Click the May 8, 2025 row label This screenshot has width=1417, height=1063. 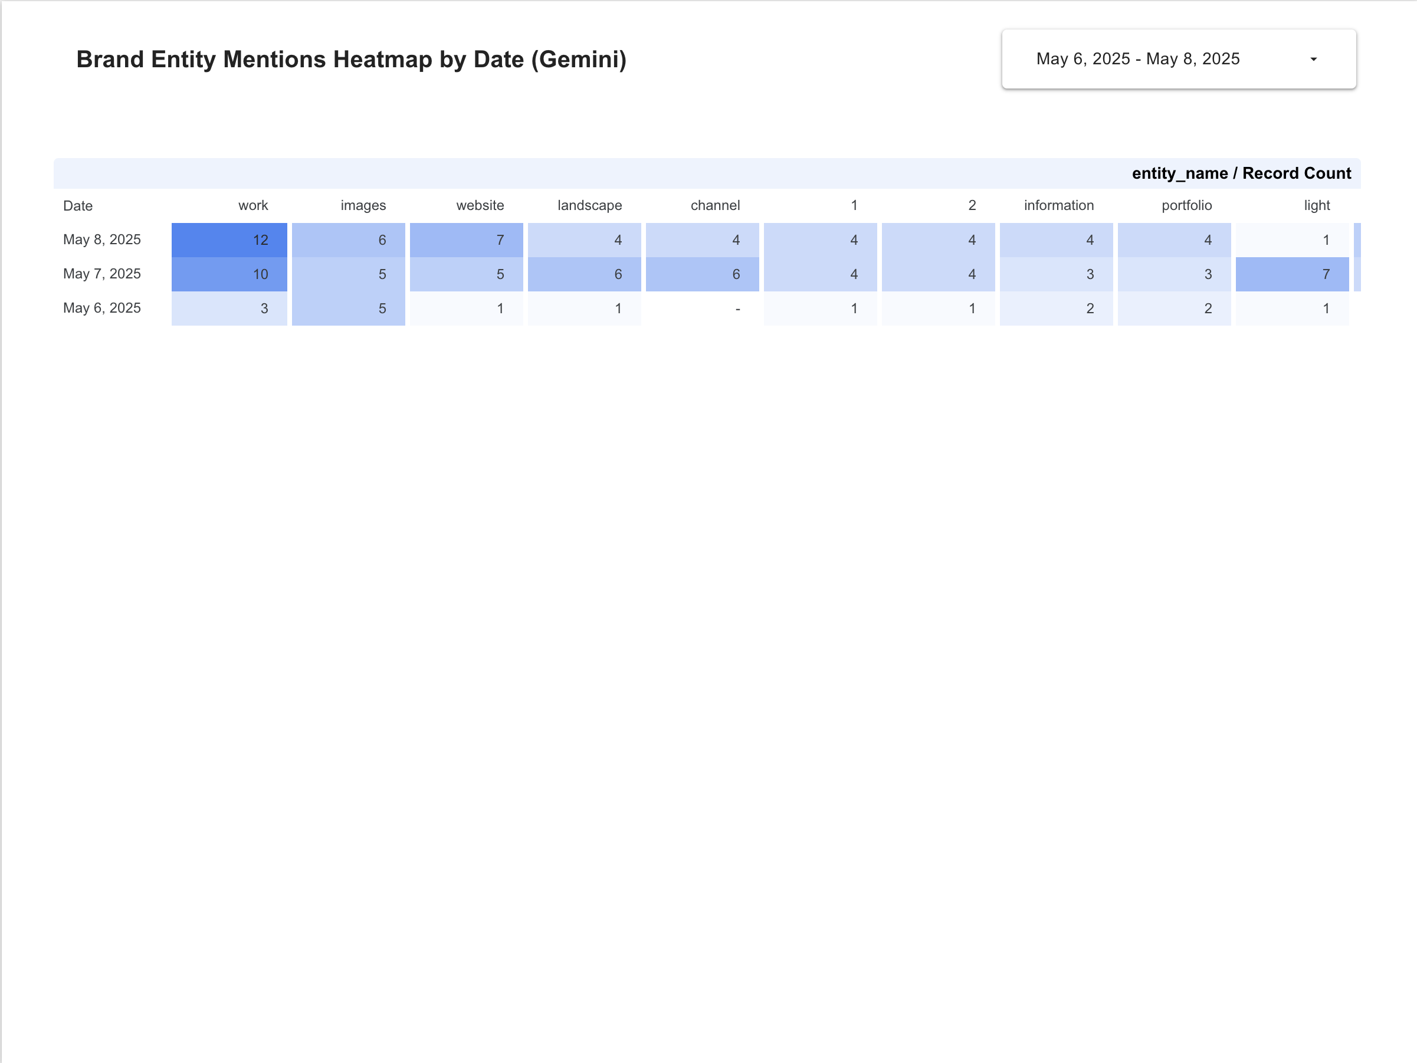[x=102, y=239]
